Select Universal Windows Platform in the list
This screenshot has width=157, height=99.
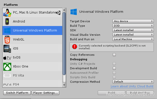click(32, 30)
